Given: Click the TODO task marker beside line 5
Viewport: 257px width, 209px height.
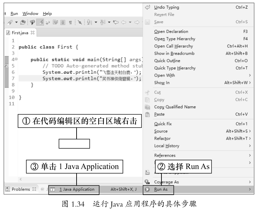Looking at the screenshot, I should [x=6, y=66].
